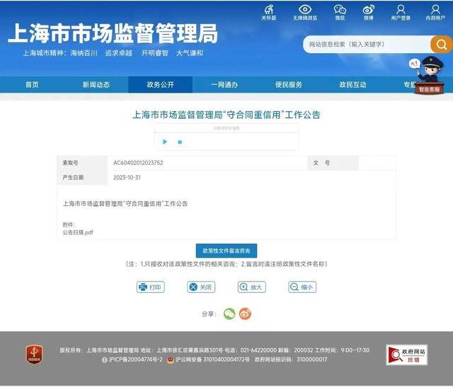Image resolution: width=453 pixels, height=387 pixels.
Task: Open the 微信 icon in the header
Action: pos(340,11)
